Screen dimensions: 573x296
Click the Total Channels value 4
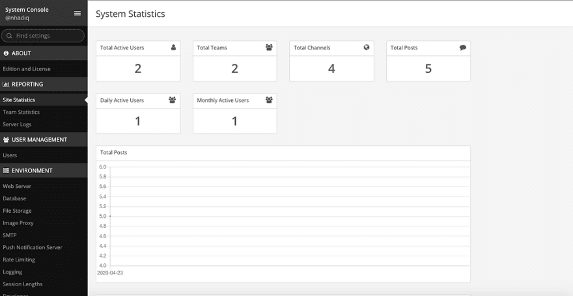pyautogui.click(x=331, y=68)
